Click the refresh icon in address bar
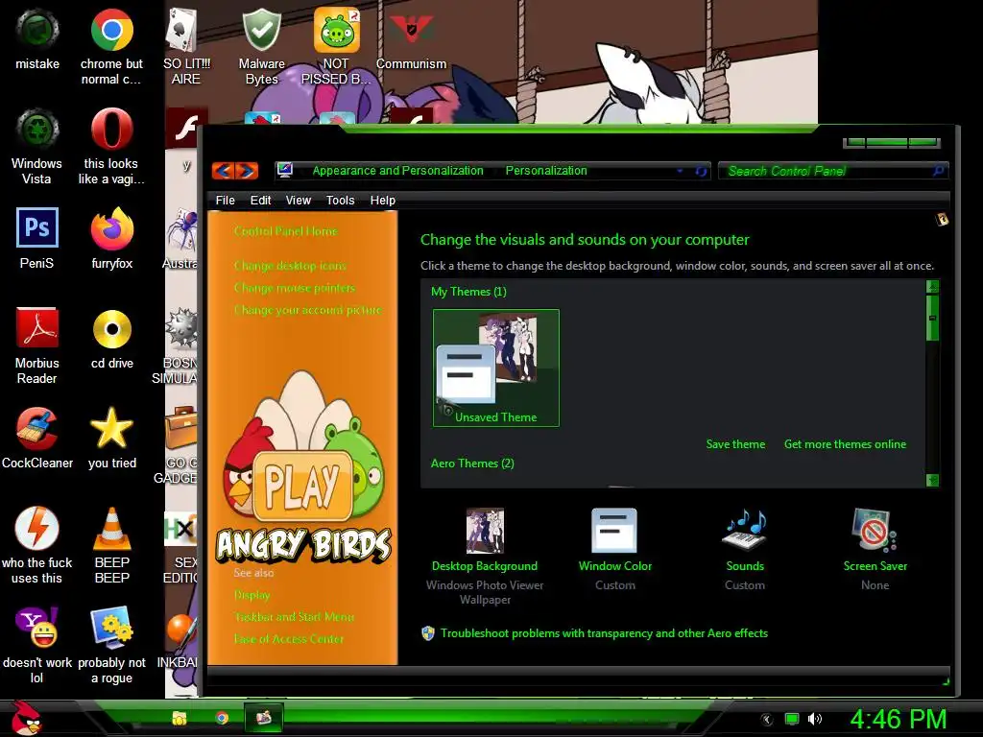This screenshot has width=983, height=737. coord(701,171)
